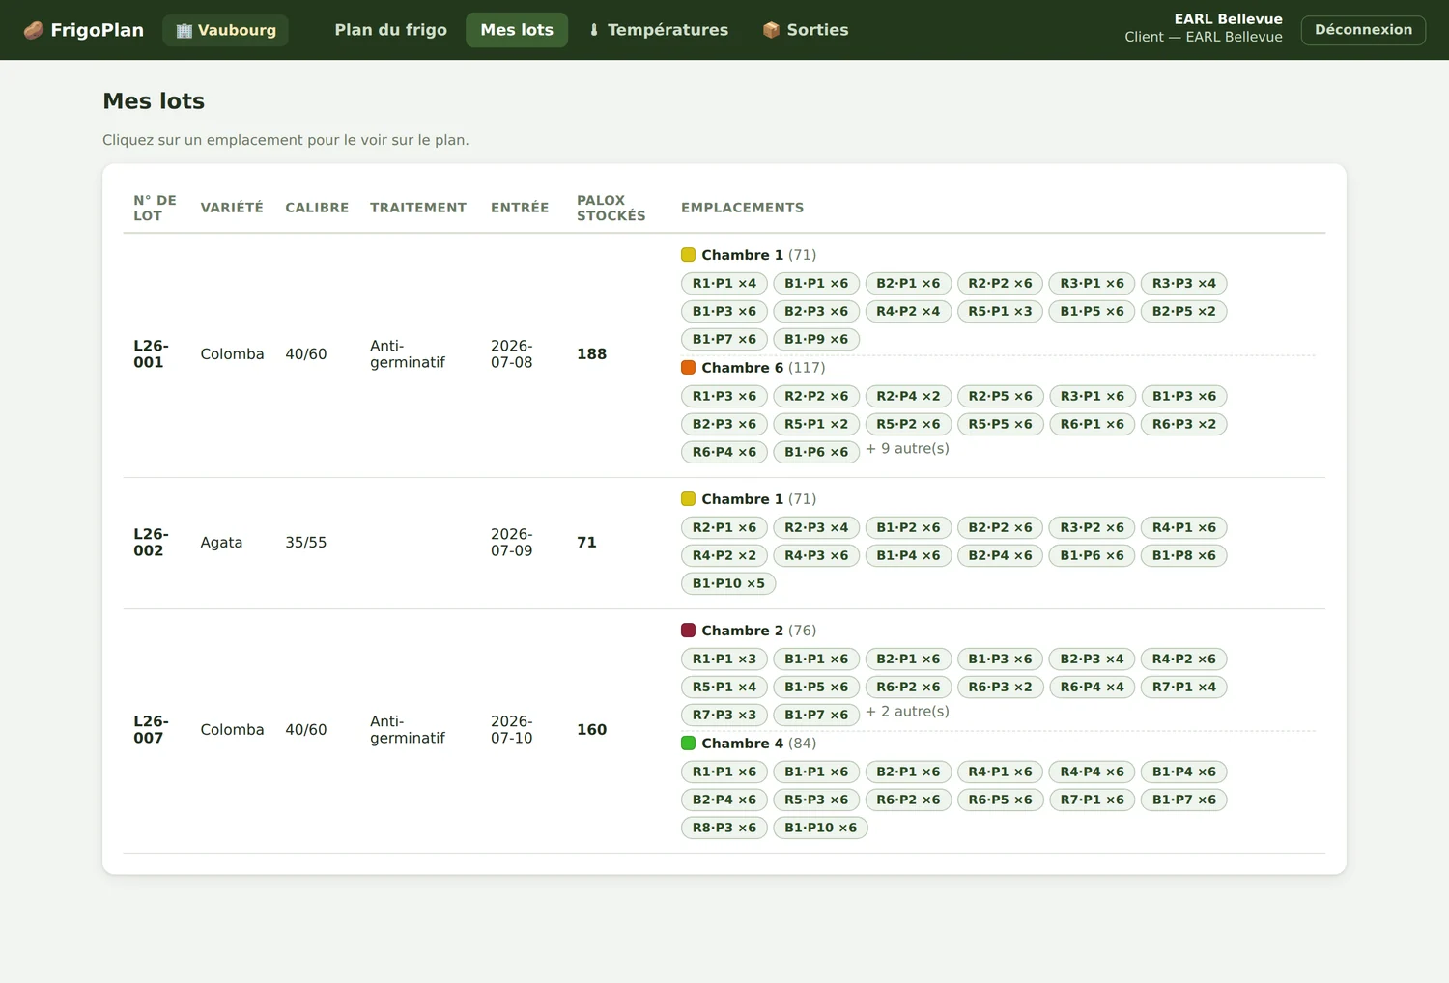Click L26-002 chip B1·P8 ×6

[1184, 555]
